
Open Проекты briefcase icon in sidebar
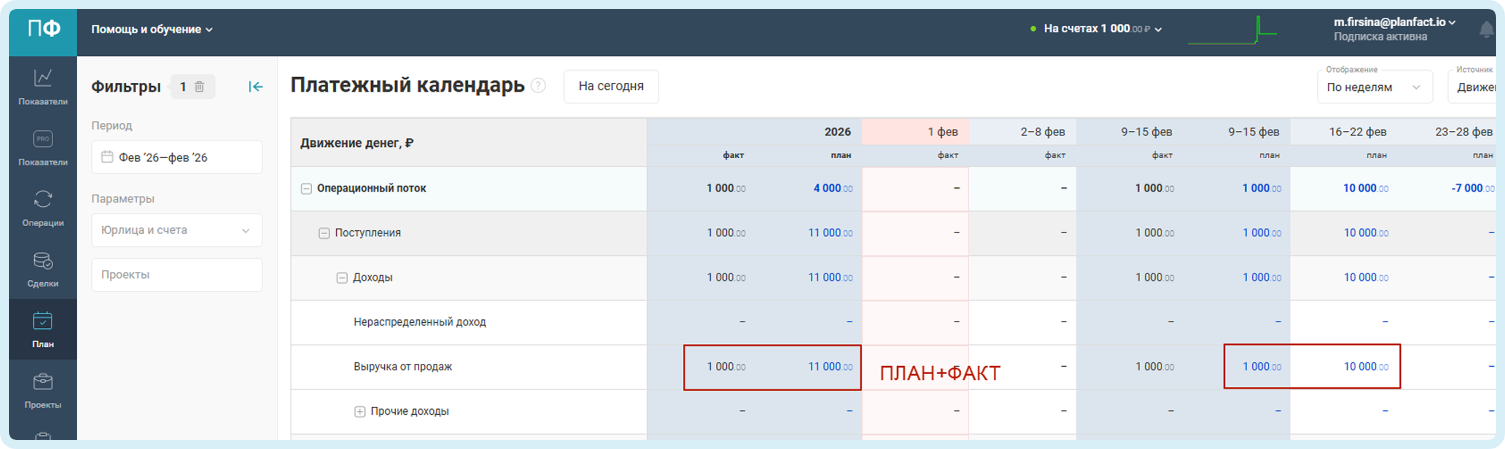[43, 382]
